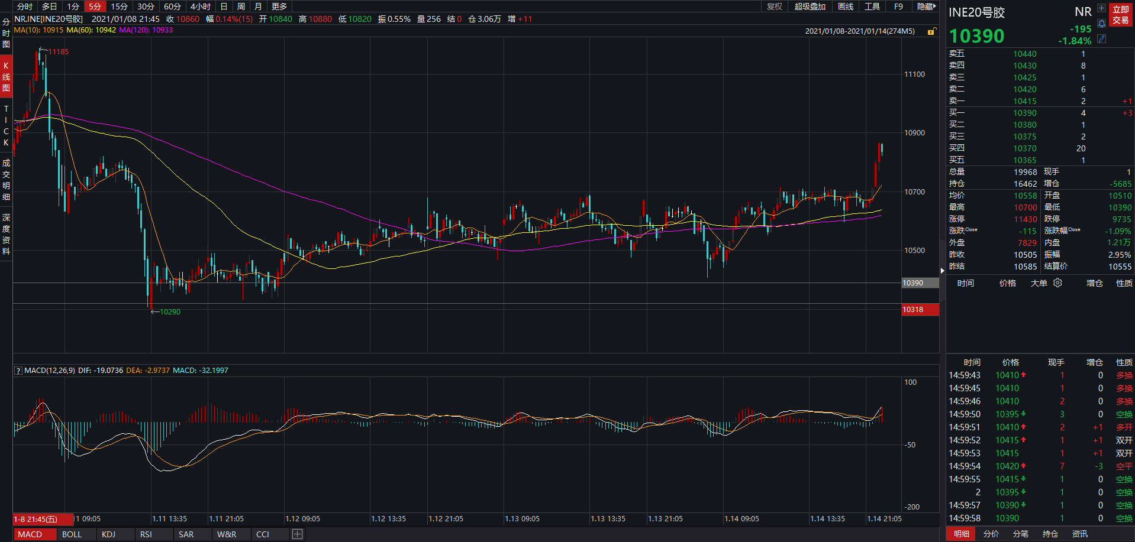Click the red 10318 price axis marker
1135x542 pixels.
(x=920, y=310)
